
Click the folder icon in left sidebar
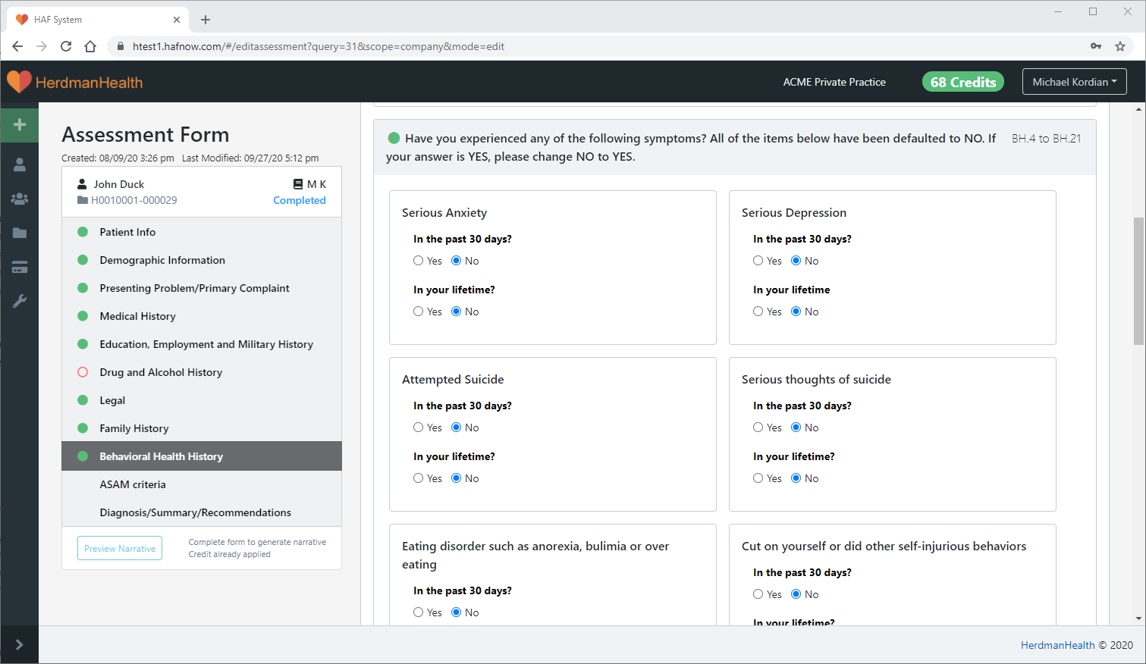(20, 233)
